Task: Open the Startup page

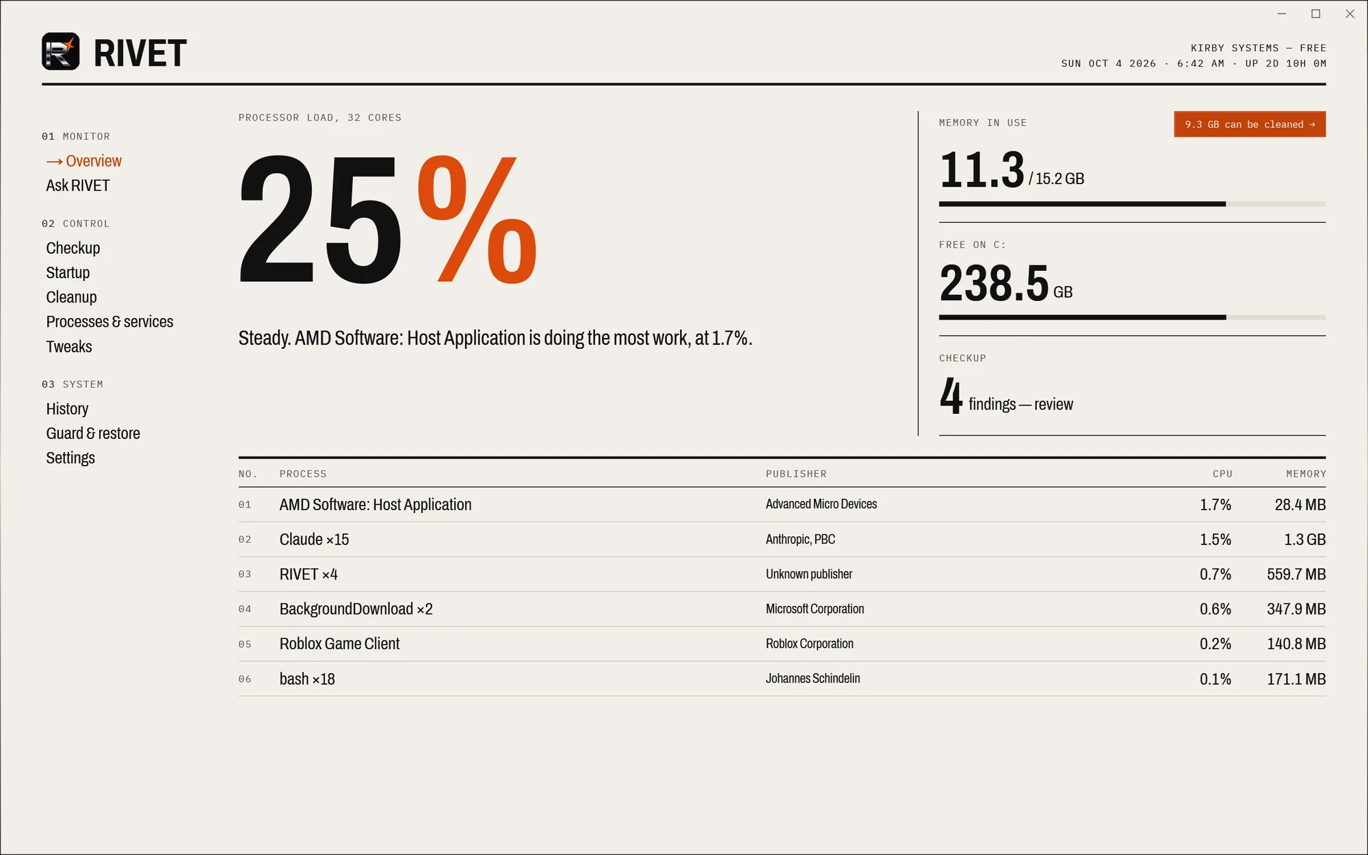Action: coord(68,273)
